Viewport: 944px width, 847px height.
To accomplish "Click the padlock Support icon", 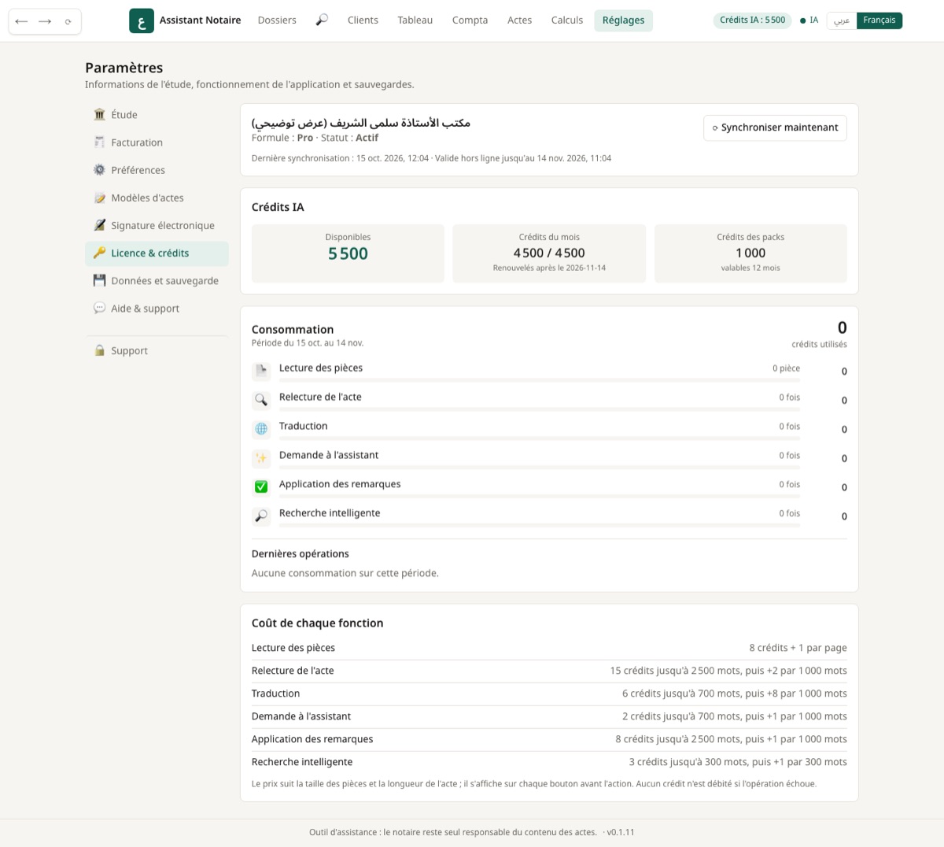I will pos(99,351).
